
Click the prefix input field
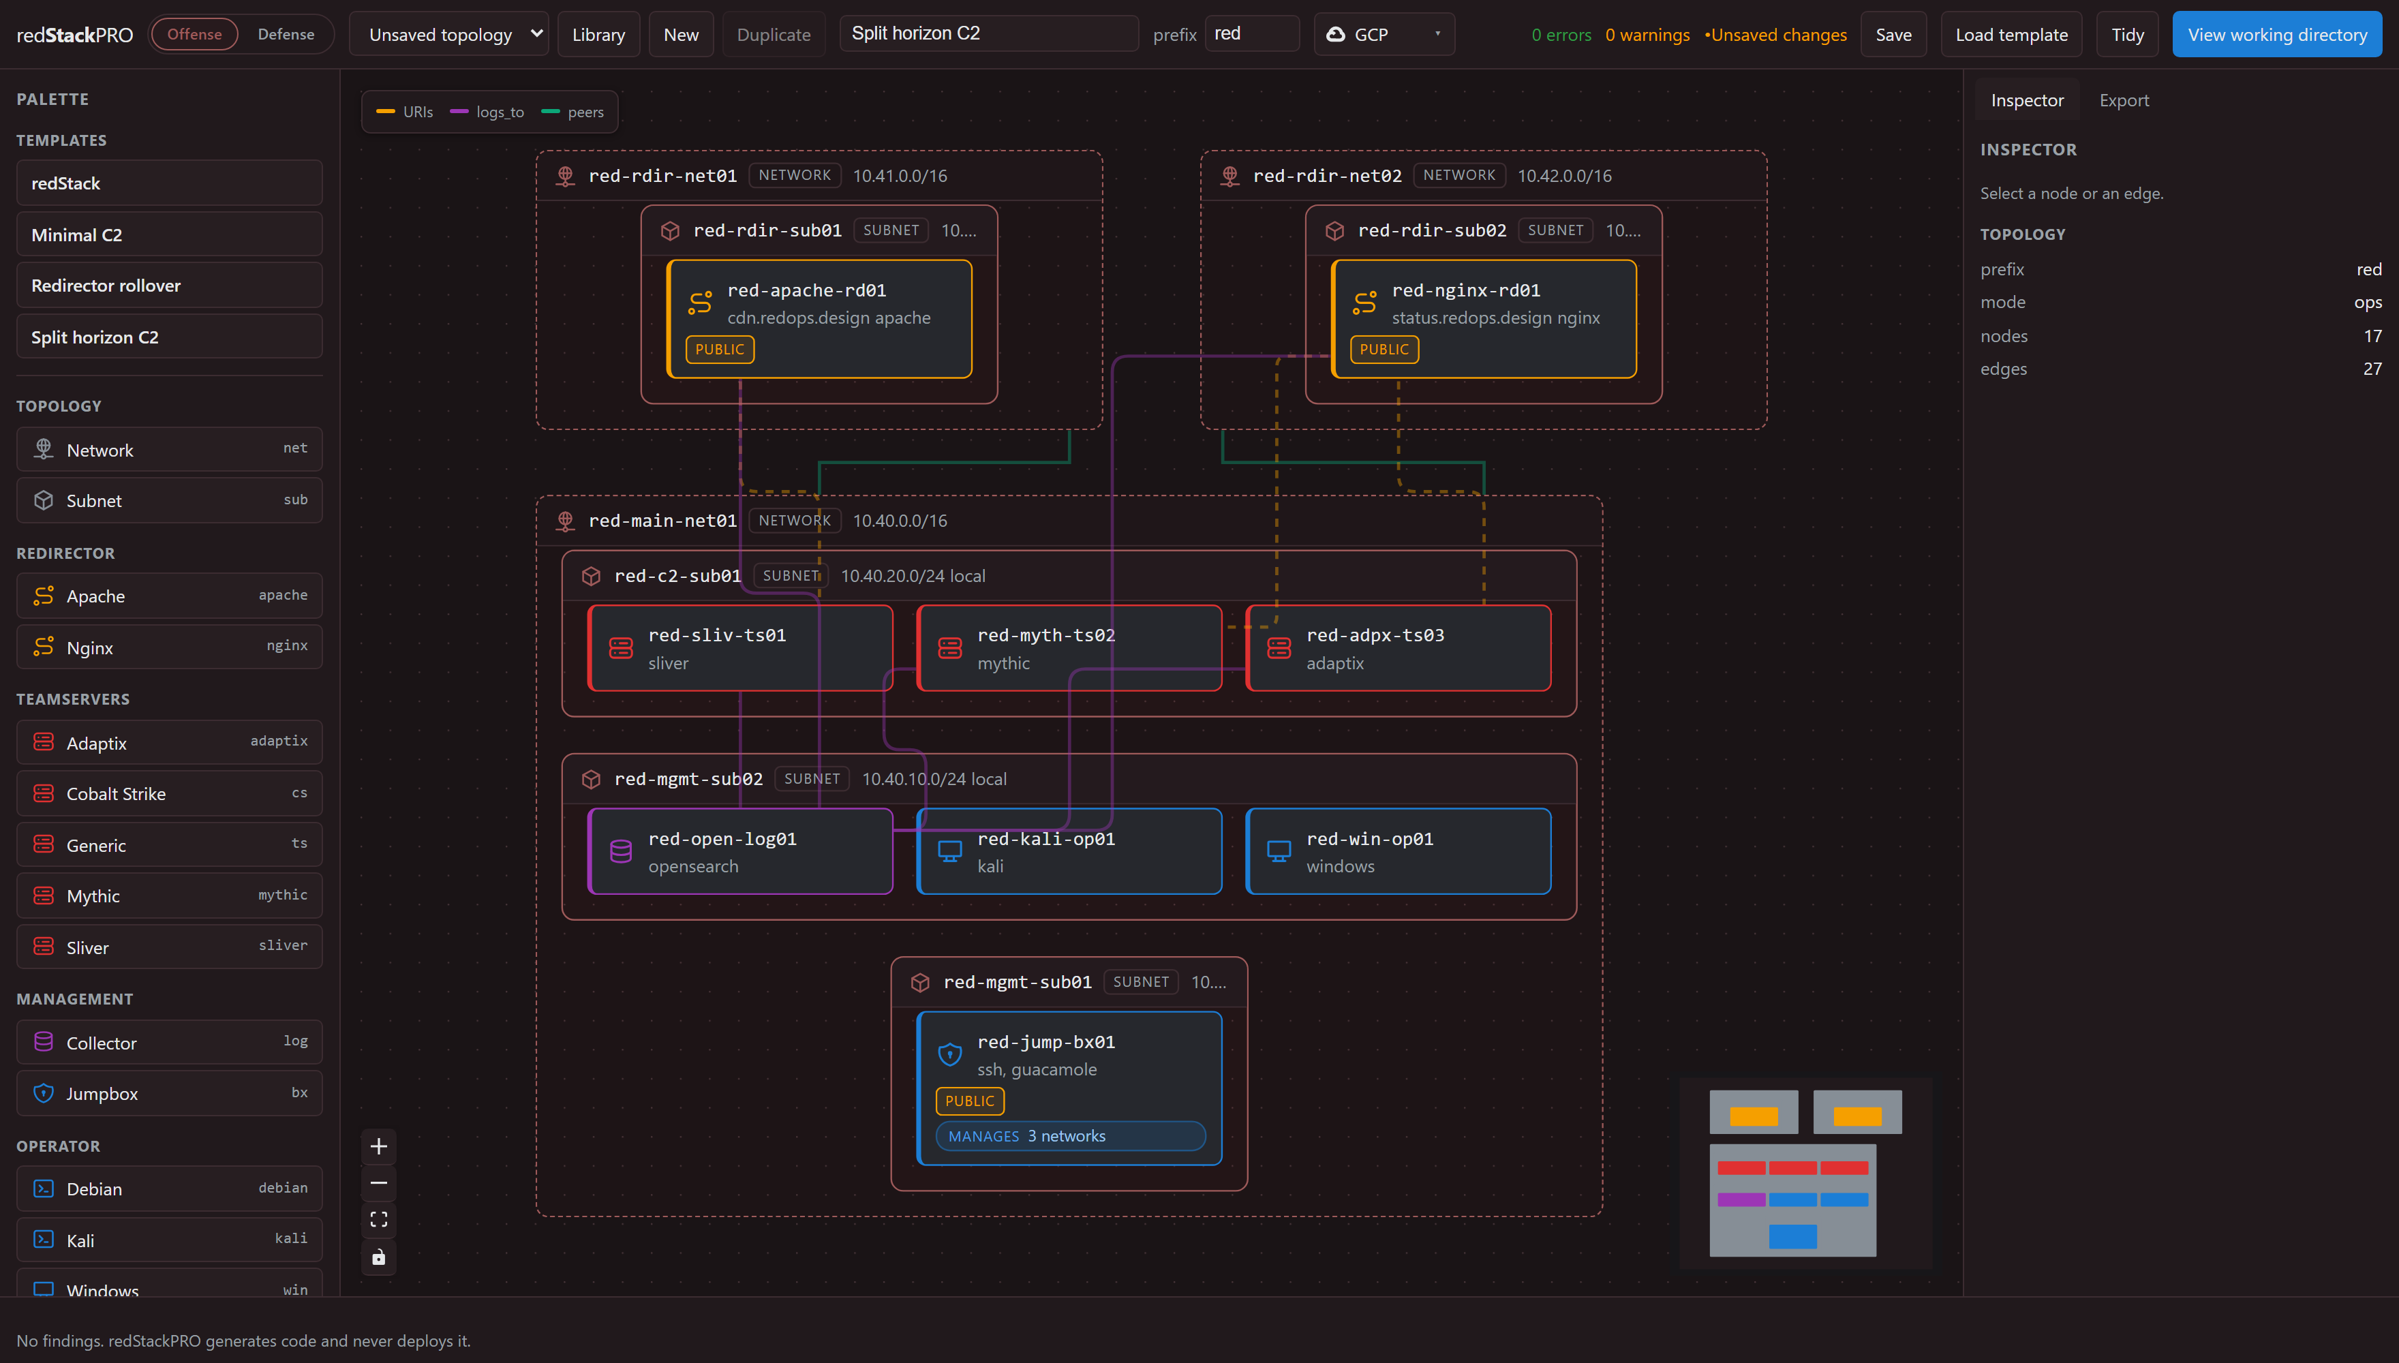point(1251,33)
